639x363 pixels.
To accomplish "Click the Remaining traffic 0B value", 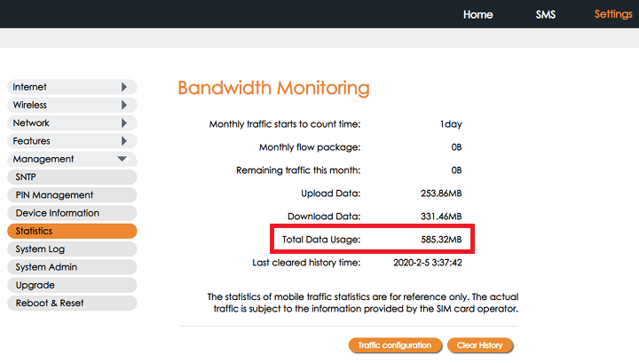I will (x=456, y=170).
